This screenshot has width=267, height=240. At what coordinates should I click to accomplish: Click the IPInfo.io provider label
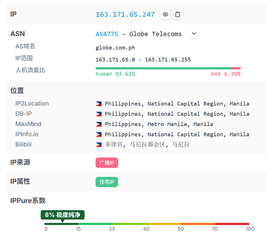point(27,134)
